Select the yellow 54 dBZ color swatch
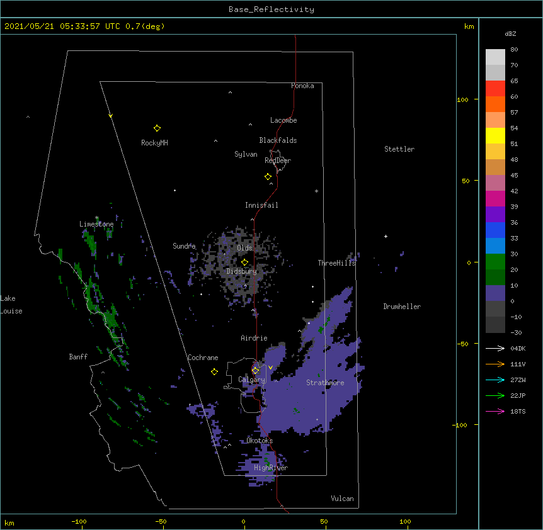 [x=495, y=135]
